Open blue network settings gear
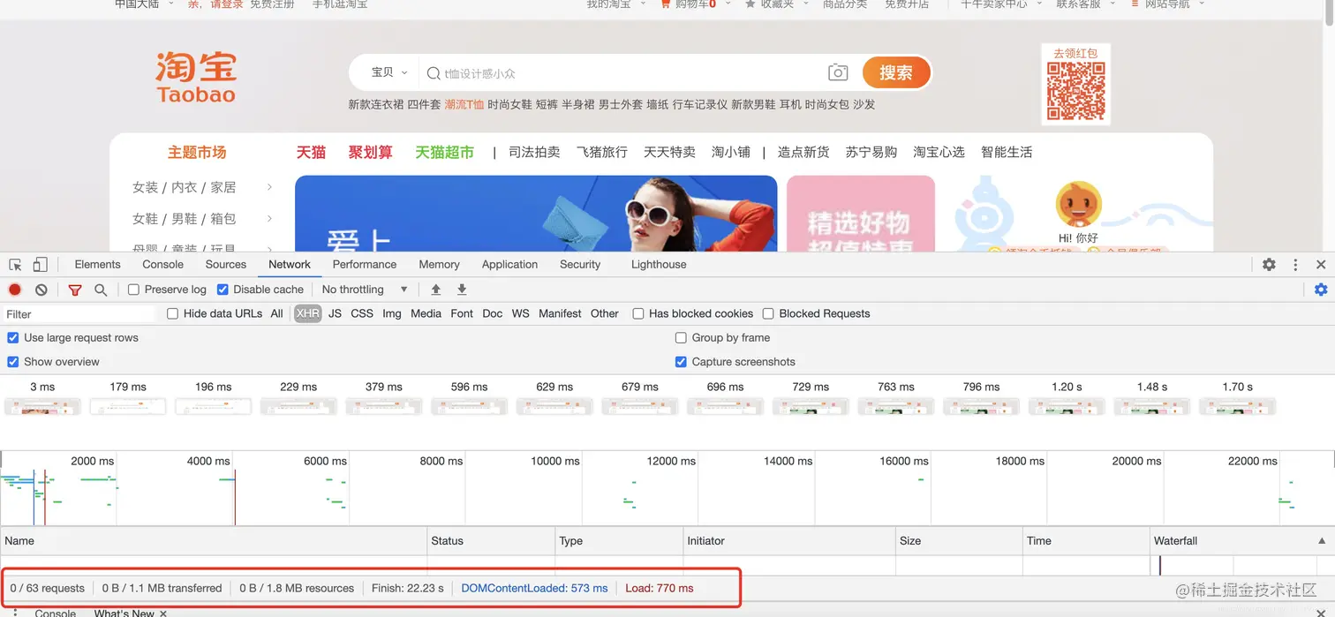The width and height of the screenshot is (1335, 617). (1321, 290)
